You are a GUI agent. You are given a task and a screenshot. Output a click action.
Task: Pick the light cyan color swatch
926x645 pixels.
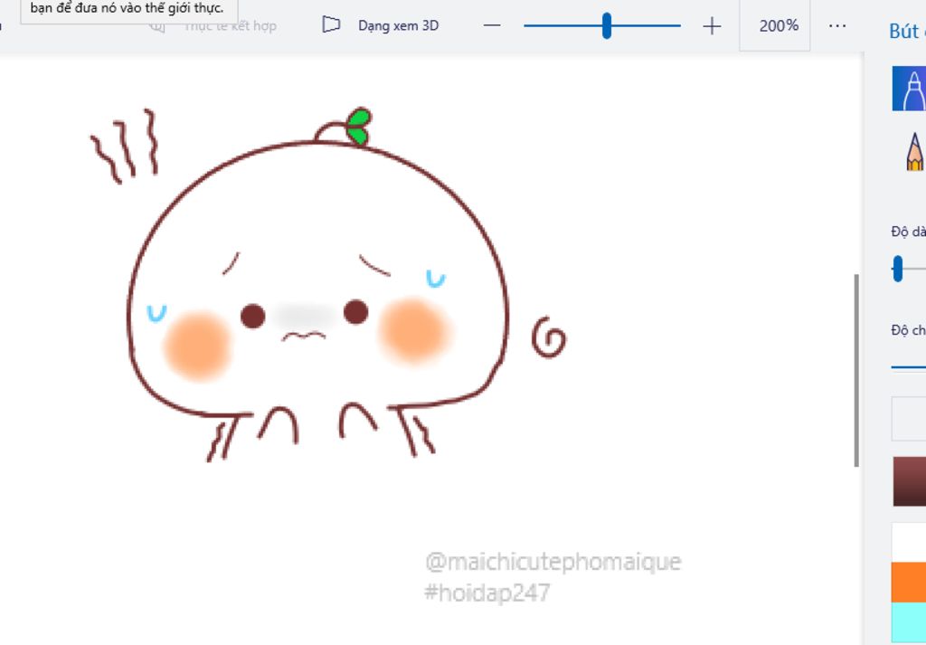click(x=910, y=623)
